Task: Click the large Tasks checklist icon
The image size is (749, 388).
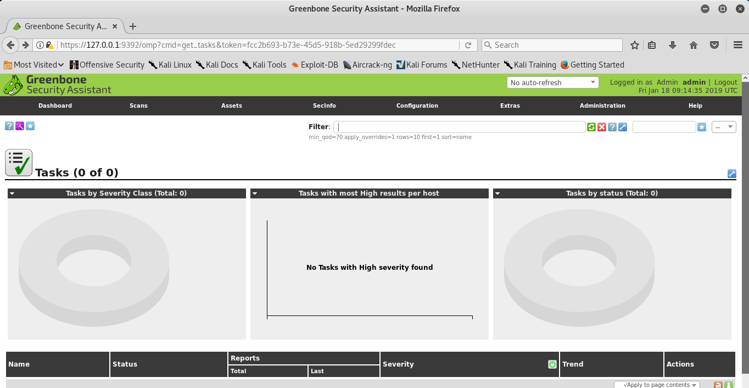Action: click(x=19, y=163)
